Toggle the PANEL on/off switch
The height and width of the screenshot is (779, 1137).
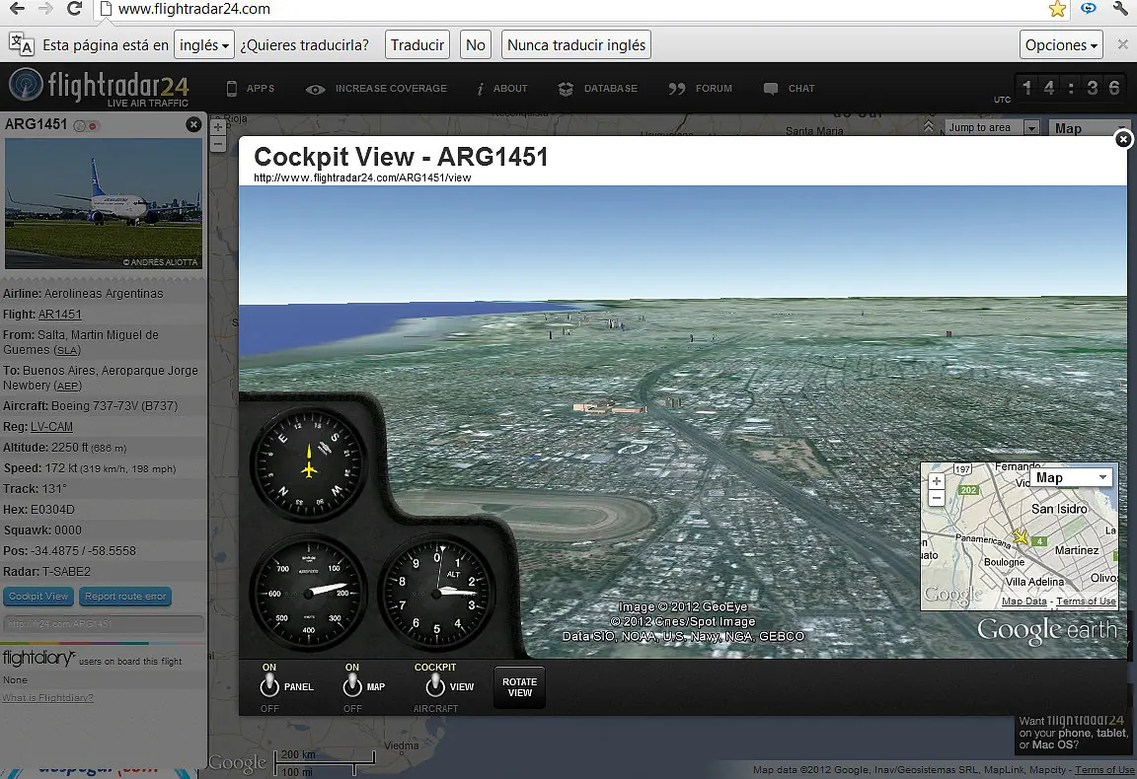(269, 684)
